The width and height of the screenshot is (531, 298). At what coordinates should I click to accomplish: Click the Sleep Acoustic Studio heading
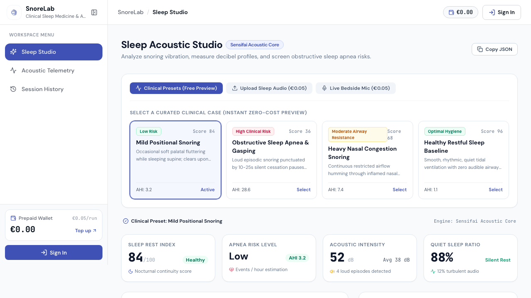[172, 45]
